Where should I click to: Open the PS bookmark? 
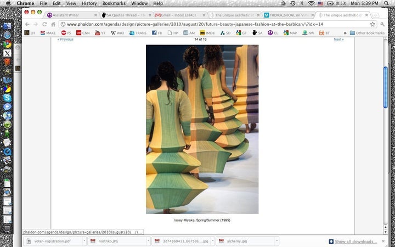pos(66,33)
